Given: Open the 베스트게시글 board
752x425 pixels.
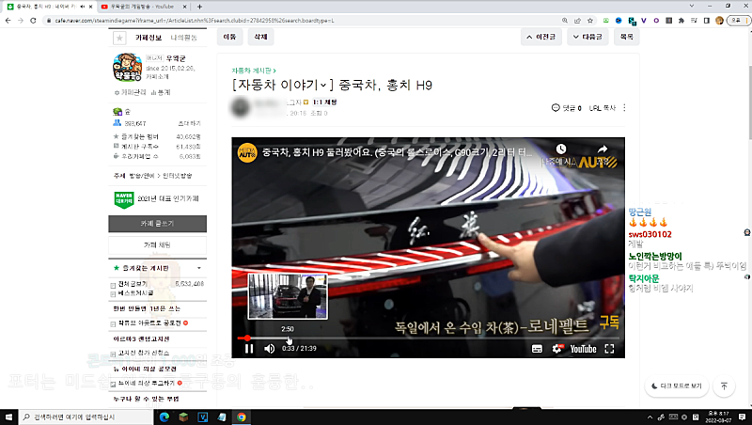Looking at the screenshot, I should pos(135,292).
